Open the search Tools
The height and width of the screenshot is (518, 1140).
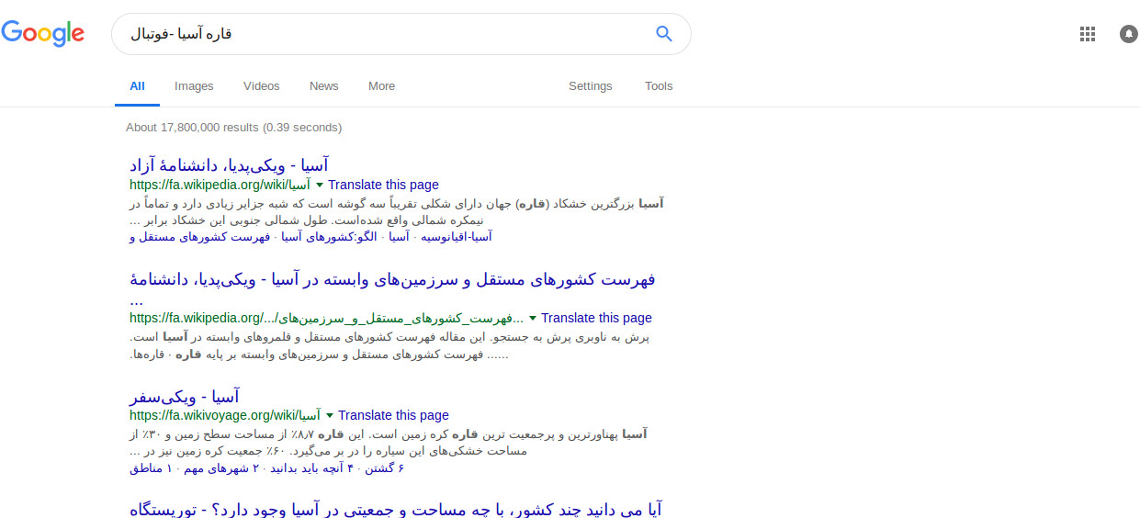point(659,86)
